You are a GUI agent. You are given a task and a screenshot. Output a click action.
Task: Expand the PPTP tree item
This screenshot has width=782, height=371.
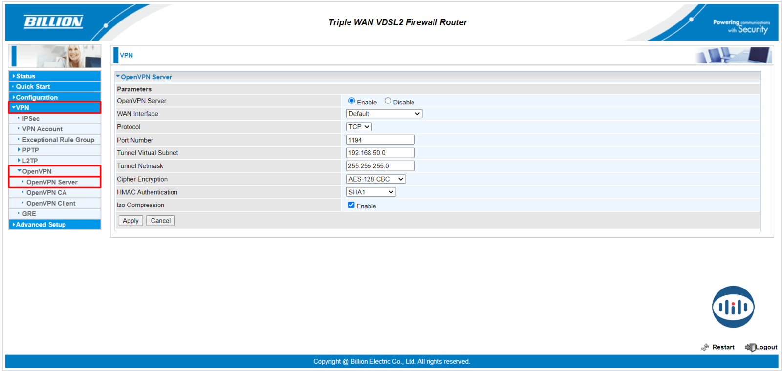click(19, 150)
